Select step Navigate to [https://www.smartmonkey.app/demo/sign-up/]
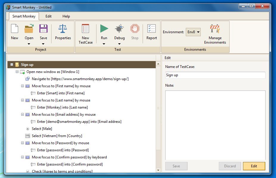 coord(80,79)
